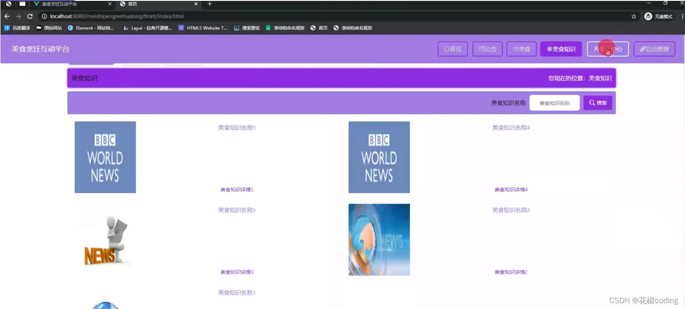685x309 pixels.
Task: Click the 美食知识名称1 title
Action: point(237,293)
